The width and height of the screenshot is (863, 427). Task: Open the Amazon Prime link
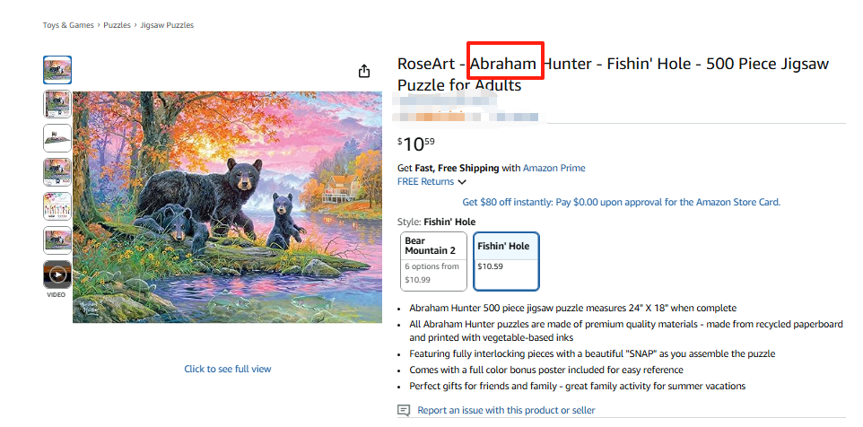[x=554, y=168]
